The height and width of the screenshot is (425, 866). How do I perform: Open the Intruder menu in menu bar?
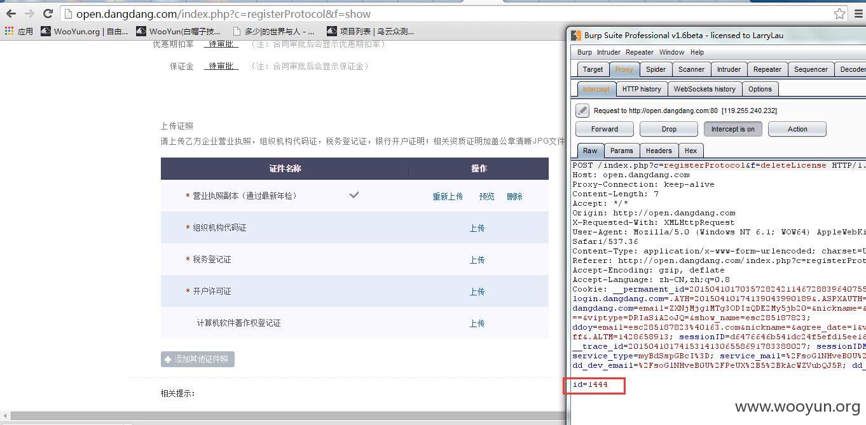tap(608, 52)
